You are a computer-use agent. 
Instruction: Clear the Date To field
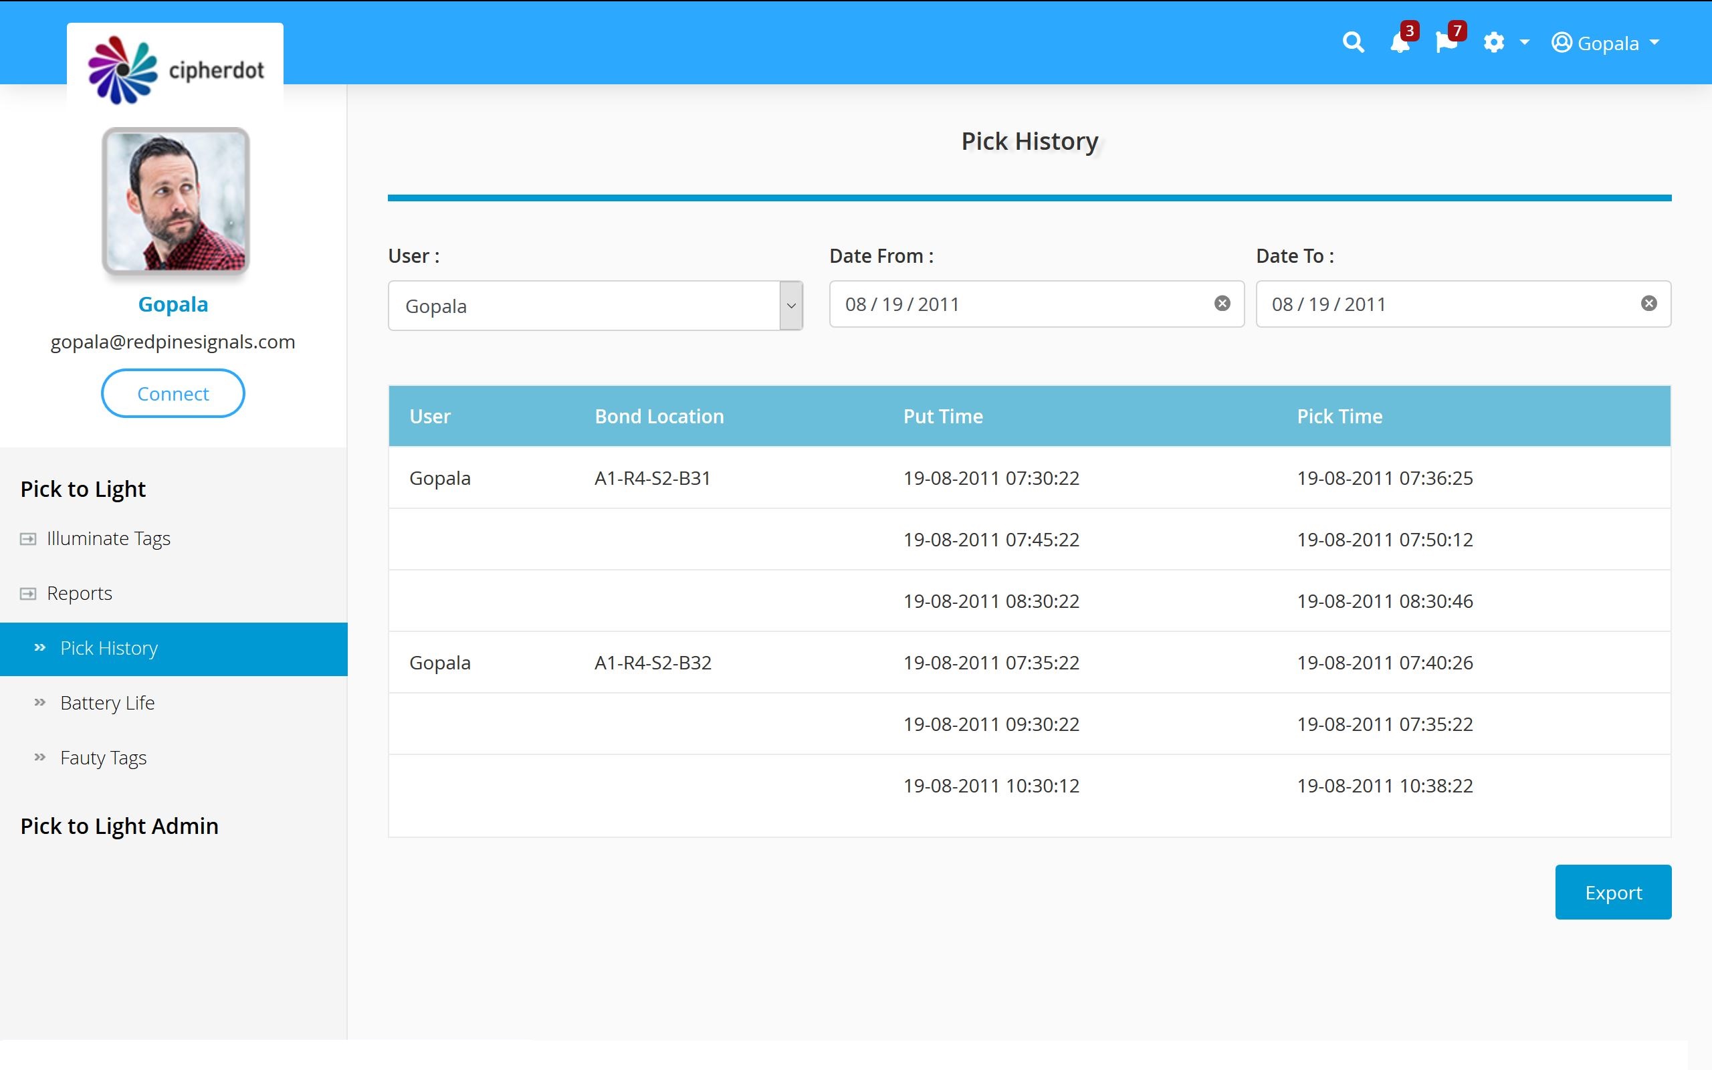point(1648,304)
